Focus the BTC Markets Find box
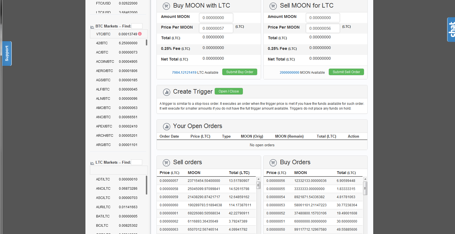The height and width of the screenshot is (234, 455). pos(137,26)
